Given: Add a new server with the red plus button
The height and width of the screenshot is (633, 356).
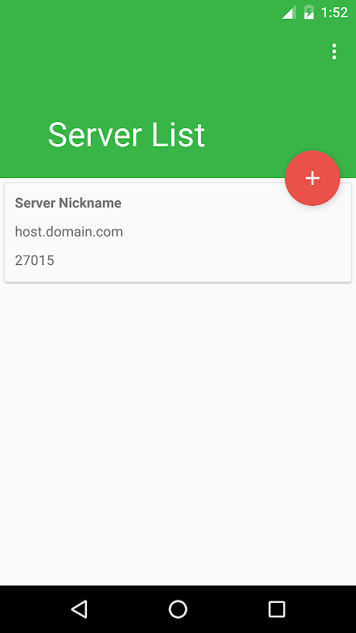Looking at the screenshot, I should point(312,177).
